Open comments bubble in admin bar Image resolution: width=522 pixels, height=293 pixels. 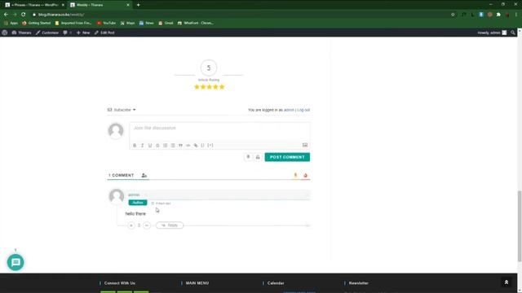point(67,33)
